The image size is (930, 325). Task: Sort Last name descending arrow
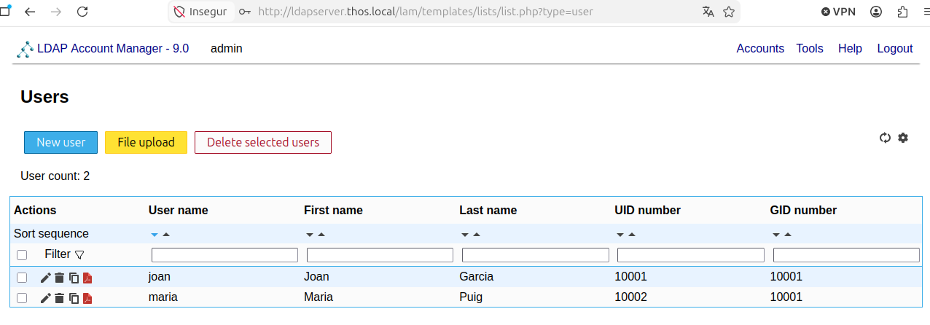tap(465, 235)
